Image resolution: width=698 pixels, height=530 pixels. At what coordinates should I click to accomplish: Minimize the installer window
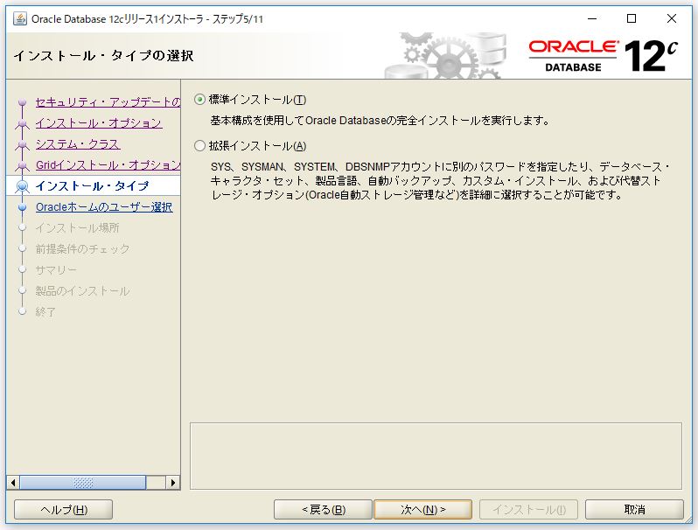tap(592, 18)
